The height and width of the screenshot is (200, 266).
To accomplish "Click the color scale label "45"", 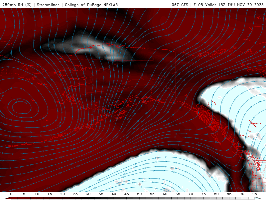I will (127, 194).
